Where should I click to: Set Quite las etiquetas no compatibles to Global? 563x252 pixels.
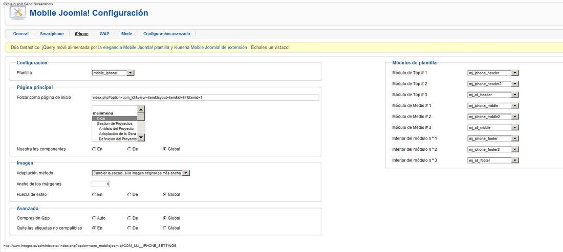coord(164,228)
